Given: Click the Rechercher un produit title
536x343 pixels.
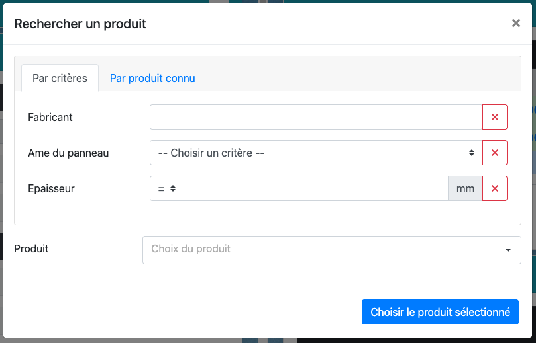Looking at the screenshot, I should (x=80, y=24).
